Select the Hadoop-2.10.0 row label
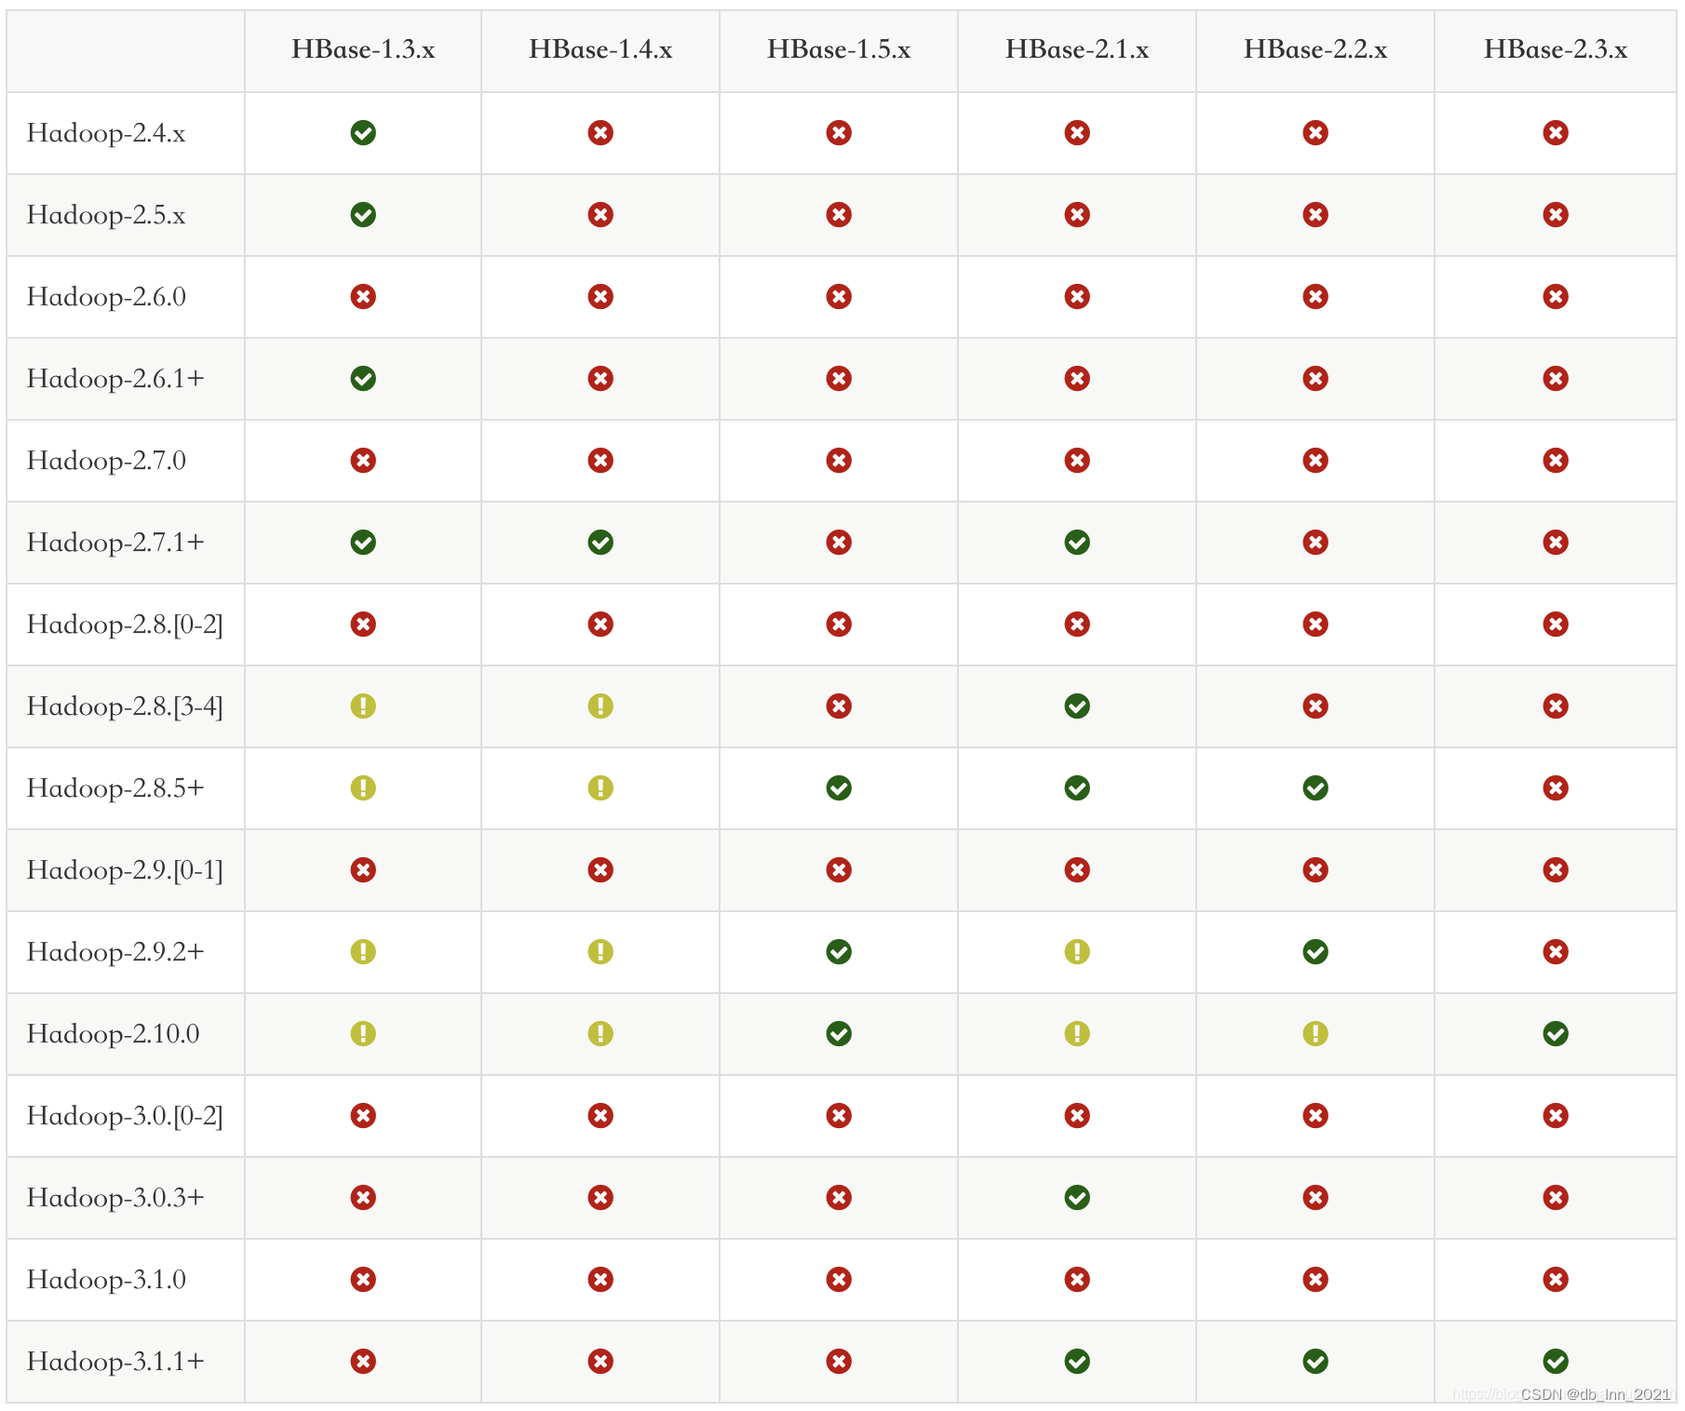 (x=113, y=1034)
